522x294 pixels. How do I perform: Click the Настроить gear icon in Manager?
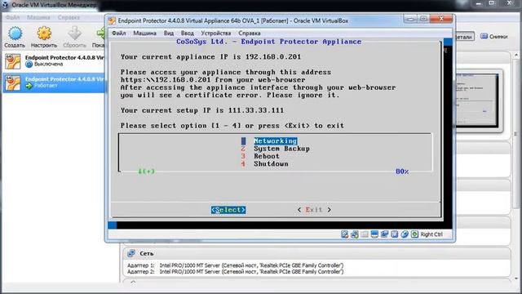[44, 33]
